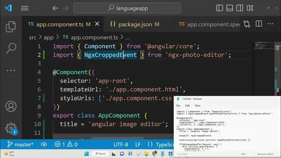
Task: Show additional views ellipsis in activity bar
Action: [x=11, y=70]
